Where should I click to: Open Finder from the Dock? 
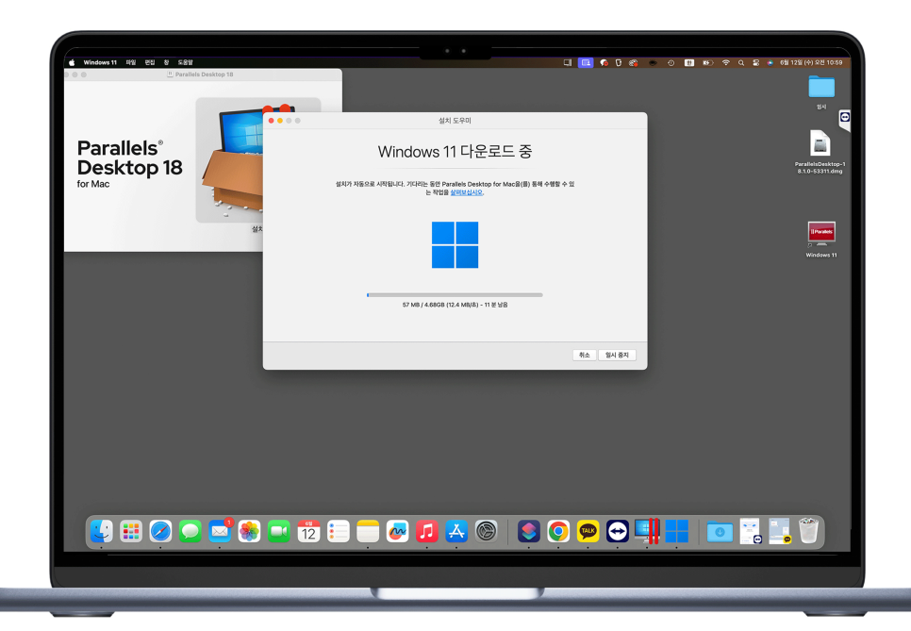(102, 531)
